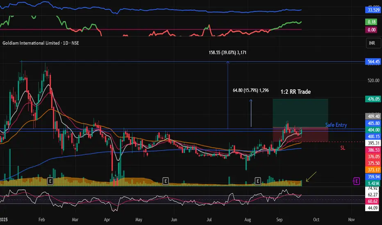Select the Safe Entry text annotation
Image resolution: width=382 pixels, height=225 pixels.
coord(336,125)
